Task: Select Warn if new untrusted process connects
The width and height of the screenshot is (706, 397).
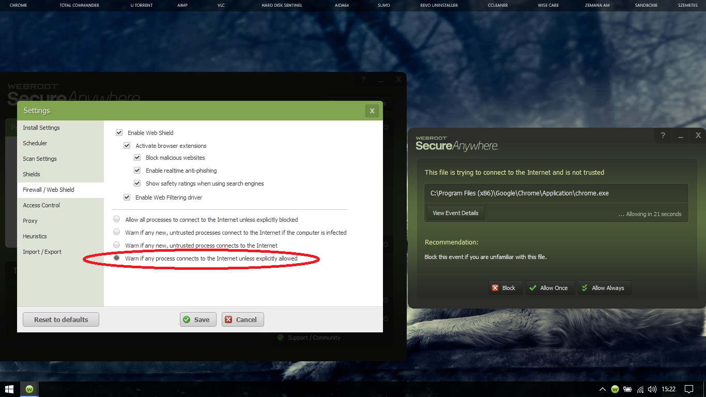Action: pos(117,245)
